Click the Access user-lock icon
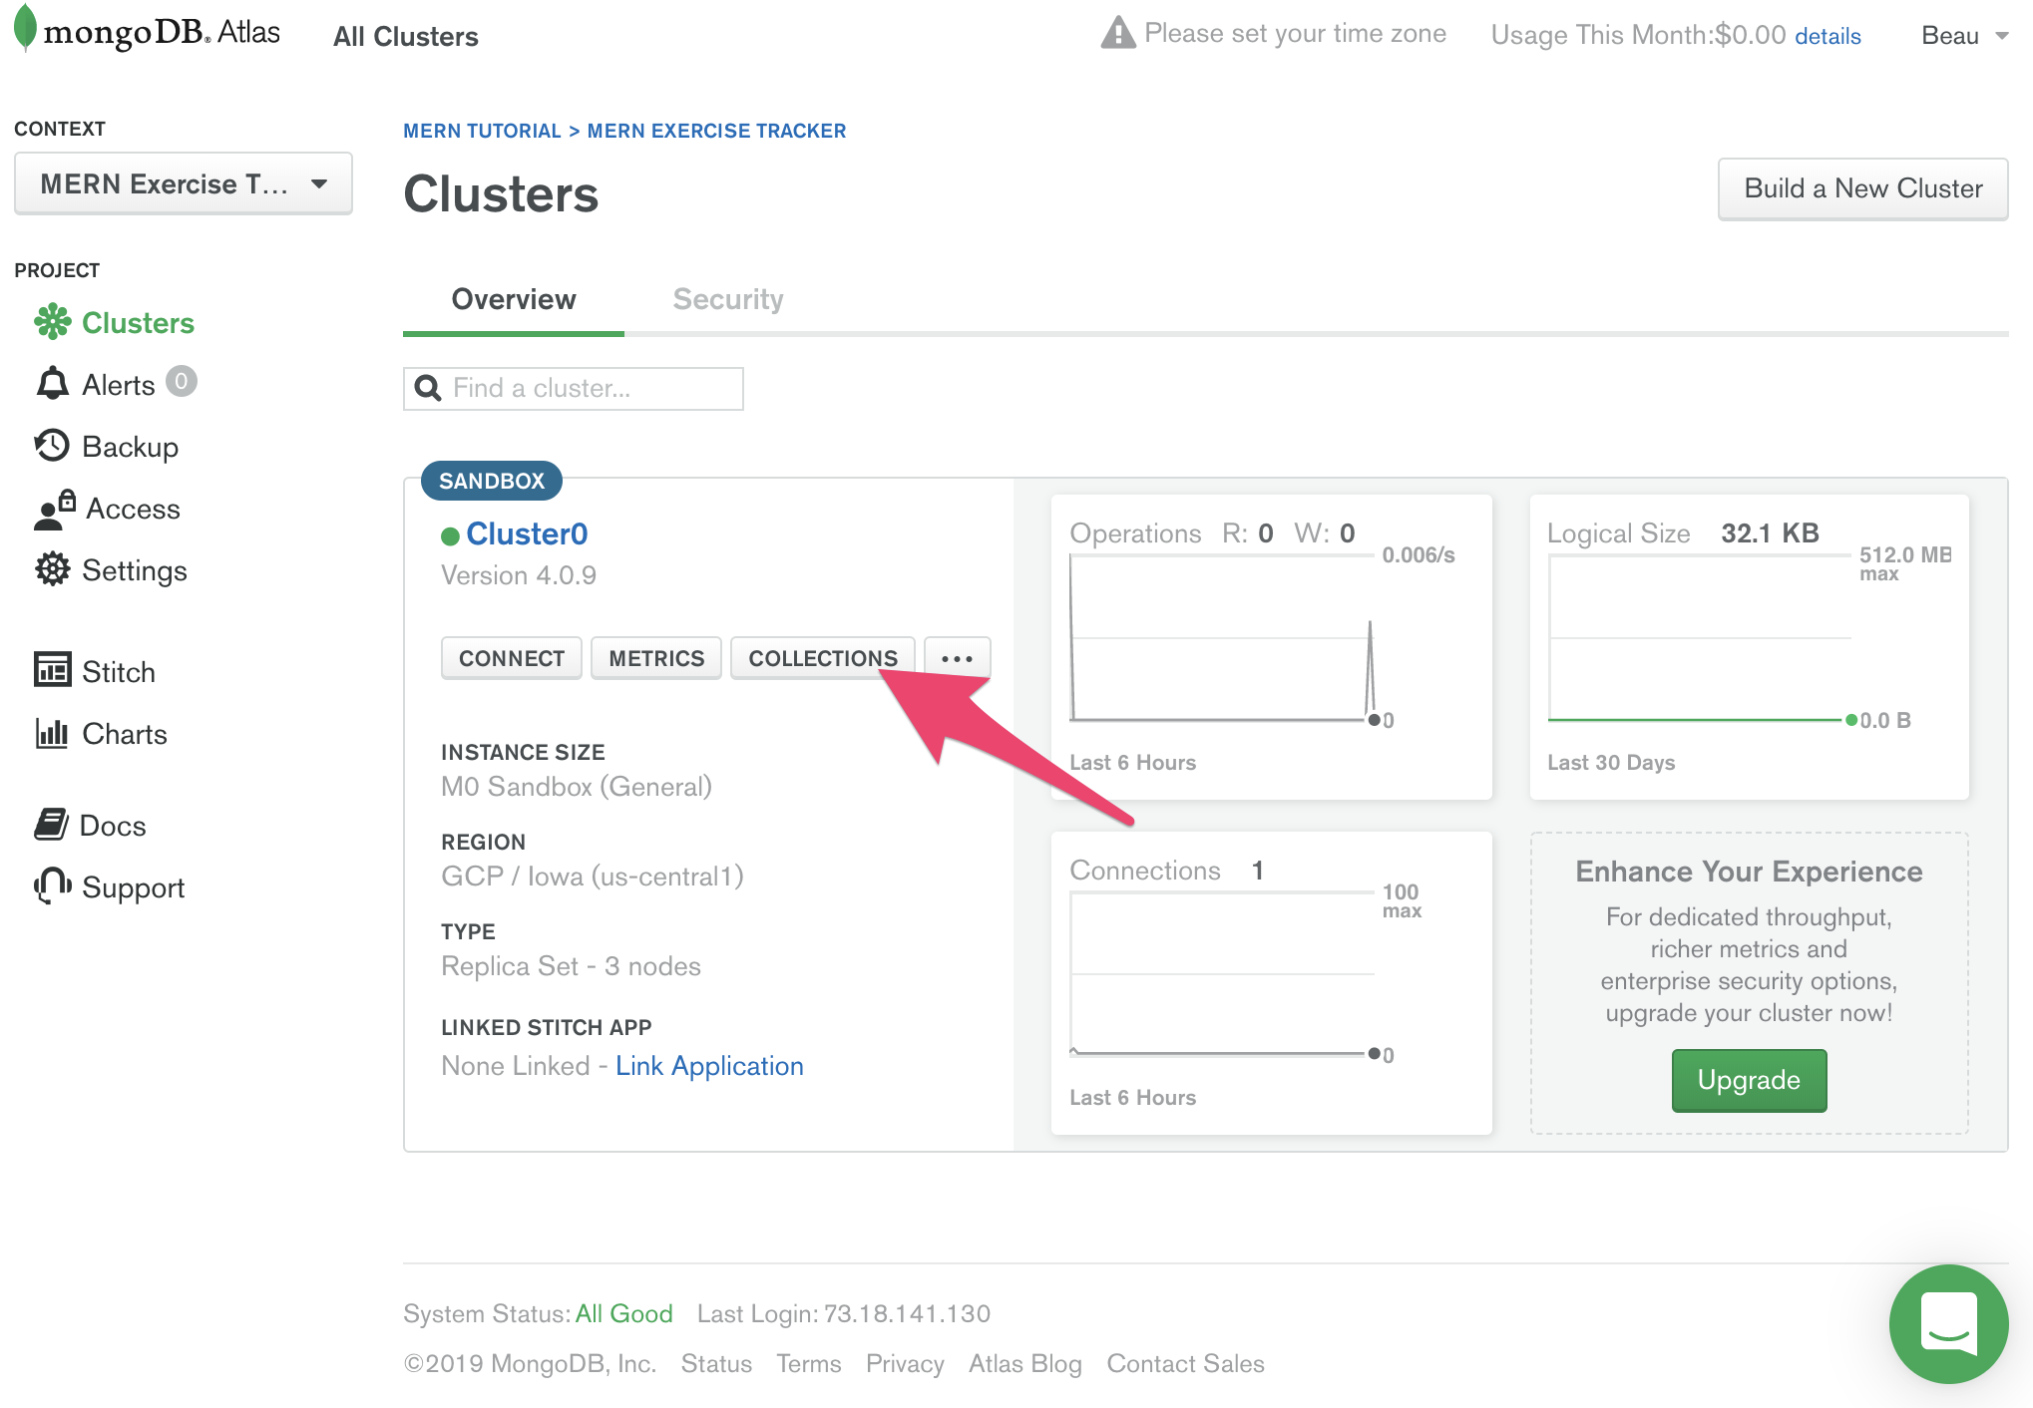 coord(54,509)
